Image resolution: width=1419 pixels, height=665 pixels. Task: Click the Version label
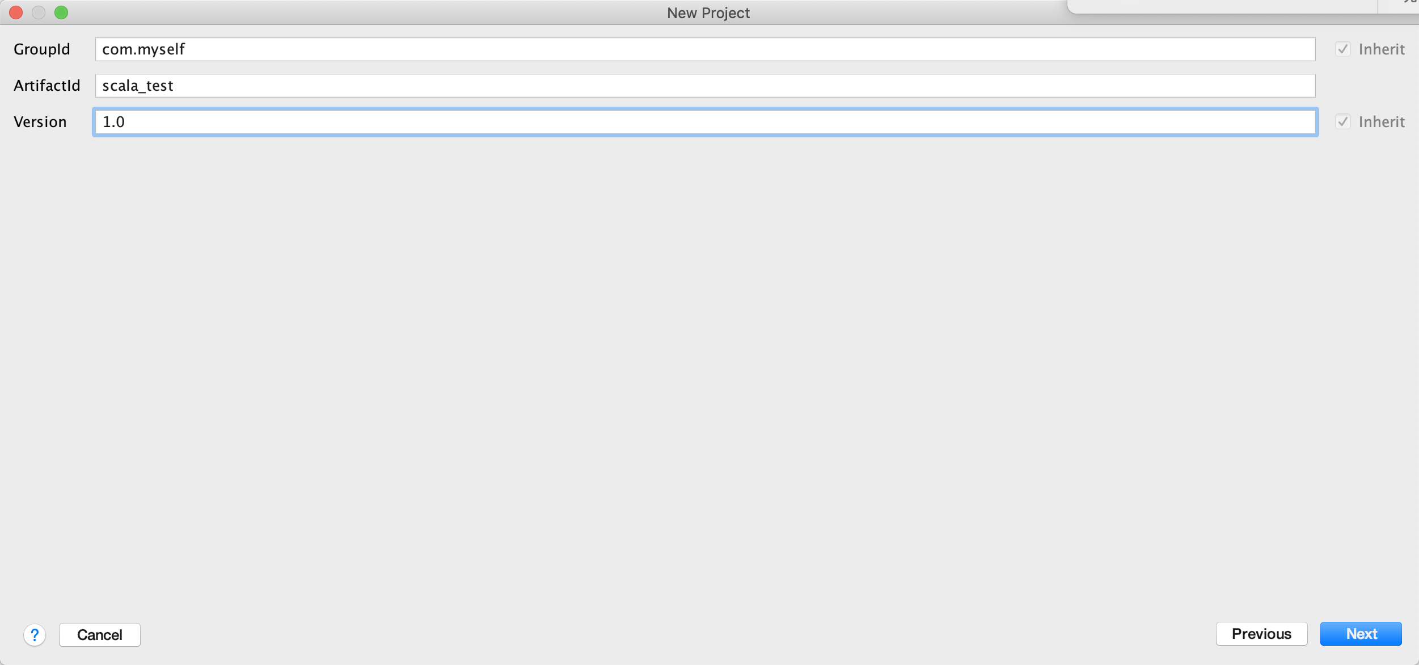[40, 122]
